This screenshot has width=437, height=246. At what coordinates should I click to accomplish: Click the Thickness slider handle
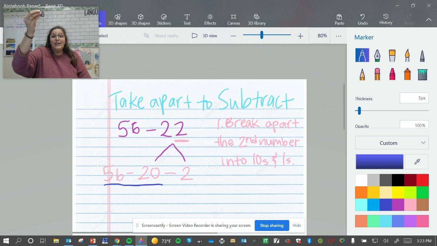tap(359, 110)
